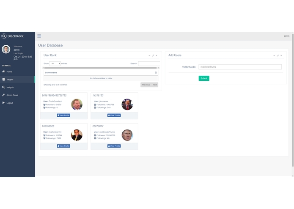Open the admin sidebar profile picture
The height and width of the screenshot is (209, 294).
(x=6, y=49)
